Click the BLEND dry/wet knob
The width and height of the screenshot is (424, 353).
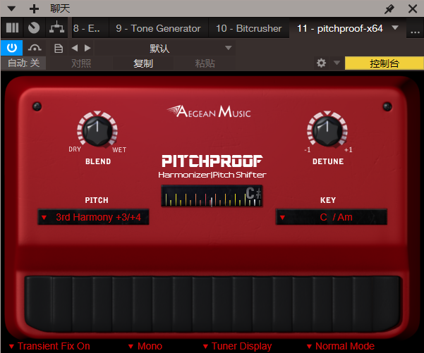(97, 130)
